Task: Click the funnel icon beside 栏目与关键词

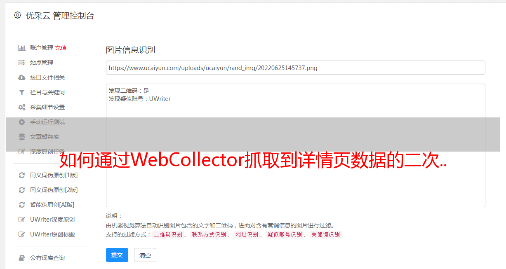Action: (x=22, y=92)
